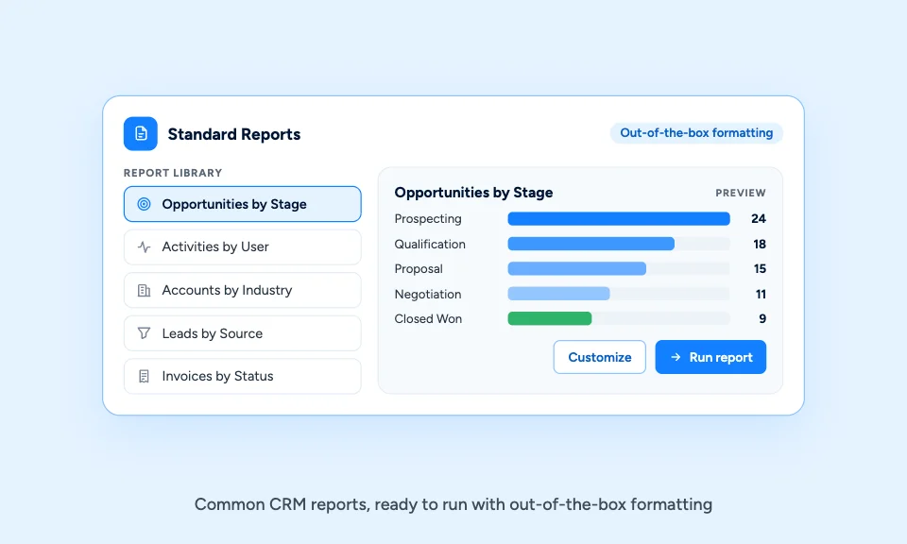Choose Accounts by Industry report
The height and width of the screenshot is (544, 907).
(243, 290)
